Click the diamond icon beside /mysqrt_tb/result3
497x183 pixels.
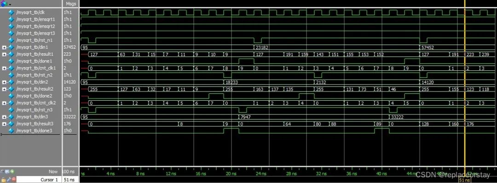tap(12, 124)
